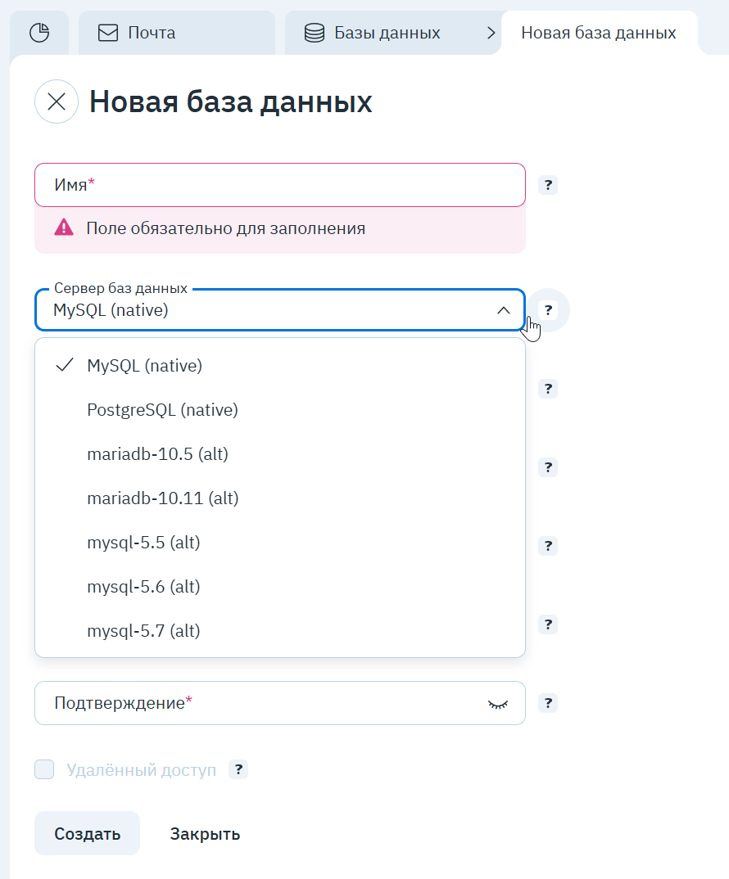The height and width of the screenshot is (879, 729).
Task: Close the form with the round X button
Action: click(x=57, y=101)
